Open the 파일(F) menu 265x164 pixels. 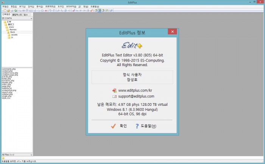5,6
